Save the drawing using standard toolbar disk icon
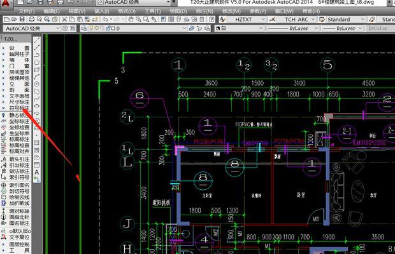The height and width of the screenshot is (254, 395). [22, 19]
